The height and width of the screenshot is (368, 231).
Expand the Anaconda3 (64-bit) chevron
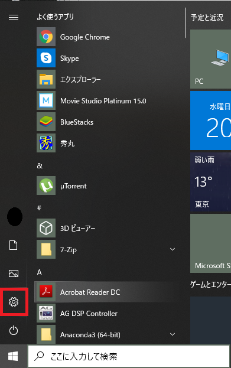tap(173, 334)
